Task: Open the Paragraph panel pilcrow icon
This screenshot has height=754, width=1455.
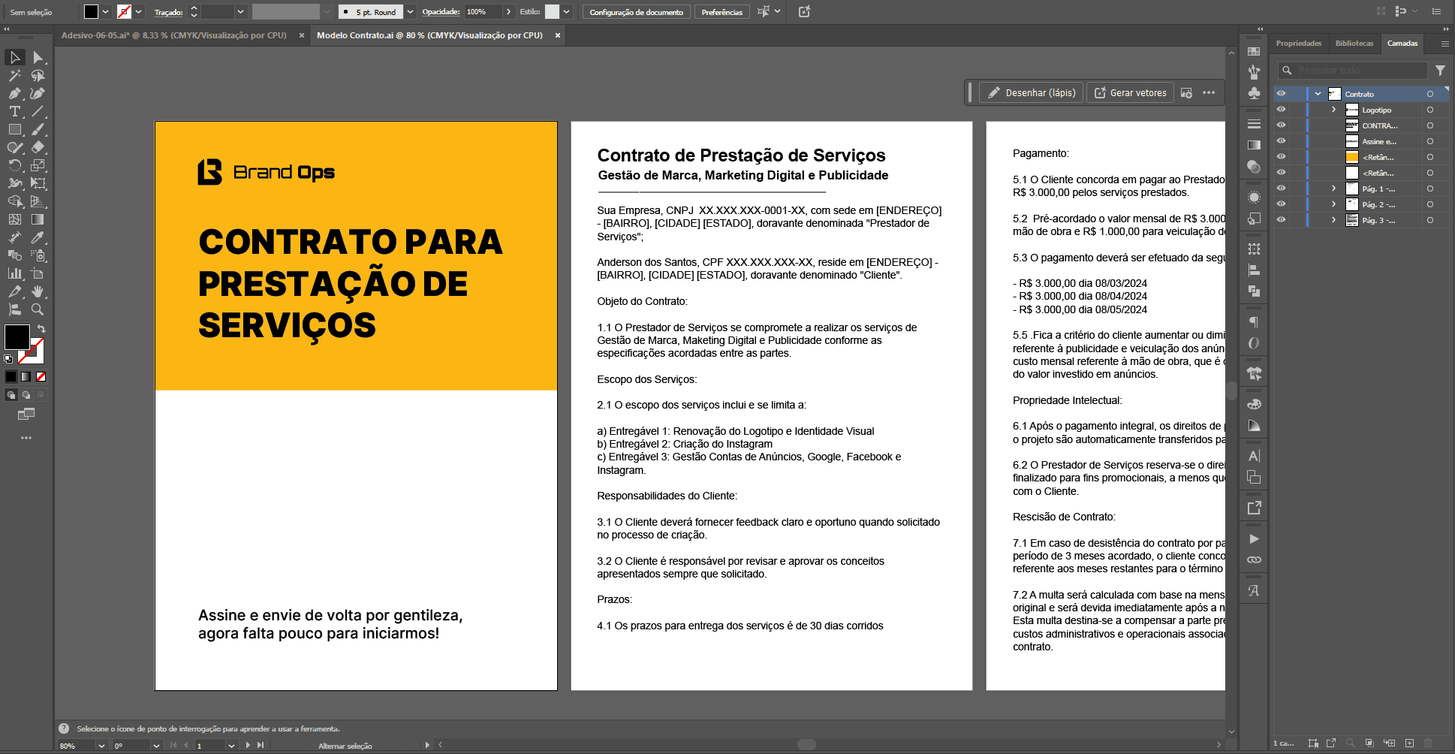Action: [1254, 322]
